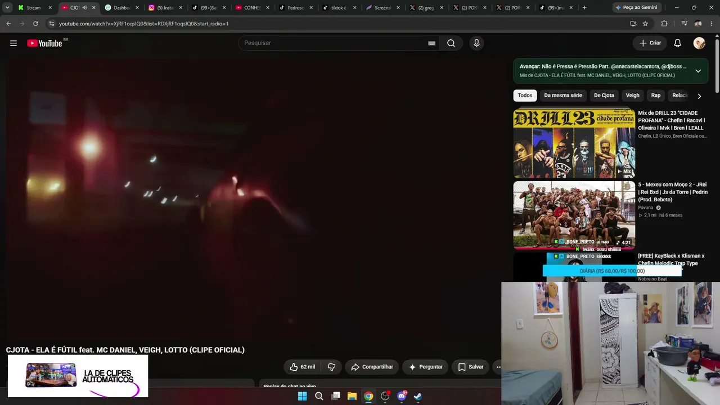Click the install/cast icon in address bar

pos(633,24)
